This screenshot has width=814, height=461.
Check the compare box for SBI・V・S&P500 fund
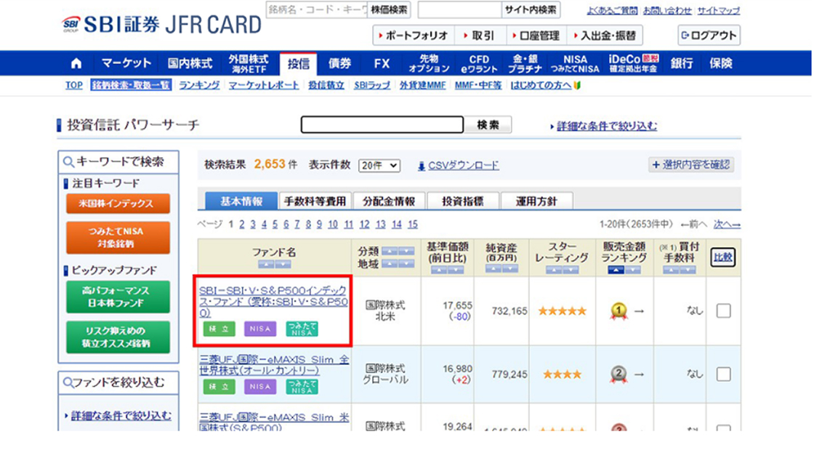click(x=723, y=311)
